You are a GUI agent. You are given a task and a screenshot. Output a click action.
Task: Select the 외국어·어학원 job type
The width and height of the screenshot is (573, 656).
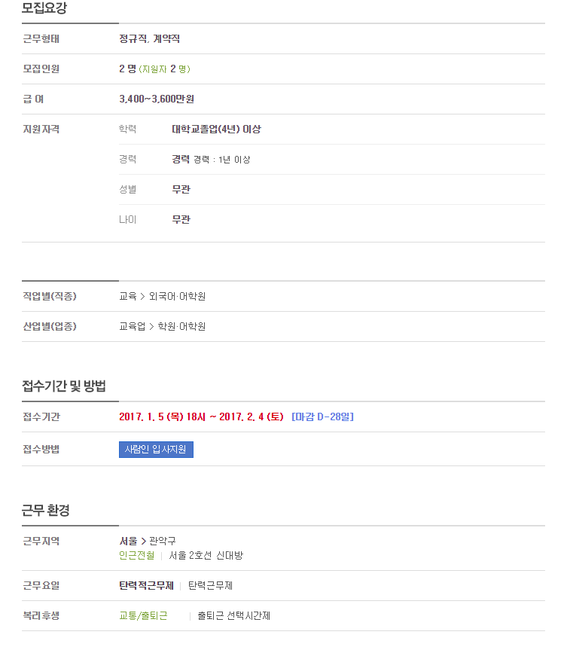[x=178, y=296]
